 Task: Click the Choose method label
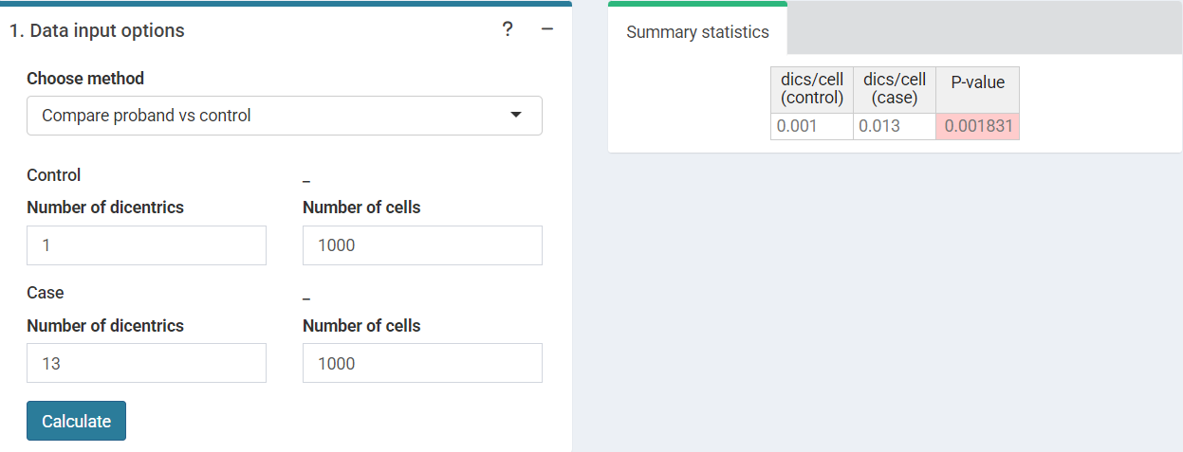tap(85, 79)
